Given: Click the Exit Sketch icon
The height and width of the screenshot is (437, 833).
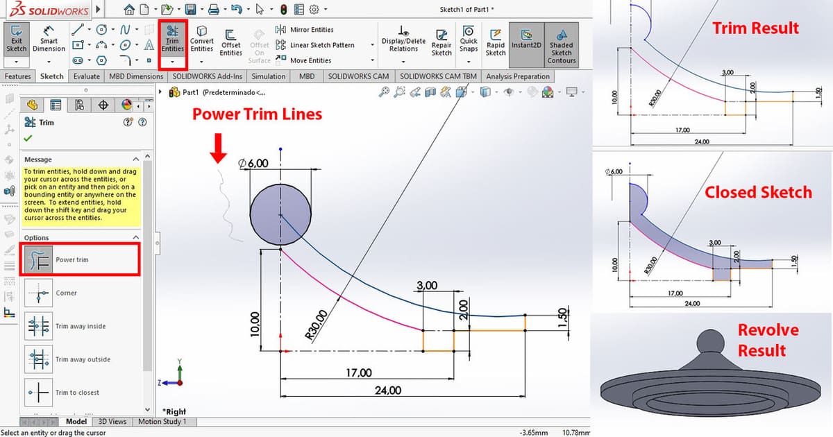Looking at the screenshot, I should coord(17,39).
